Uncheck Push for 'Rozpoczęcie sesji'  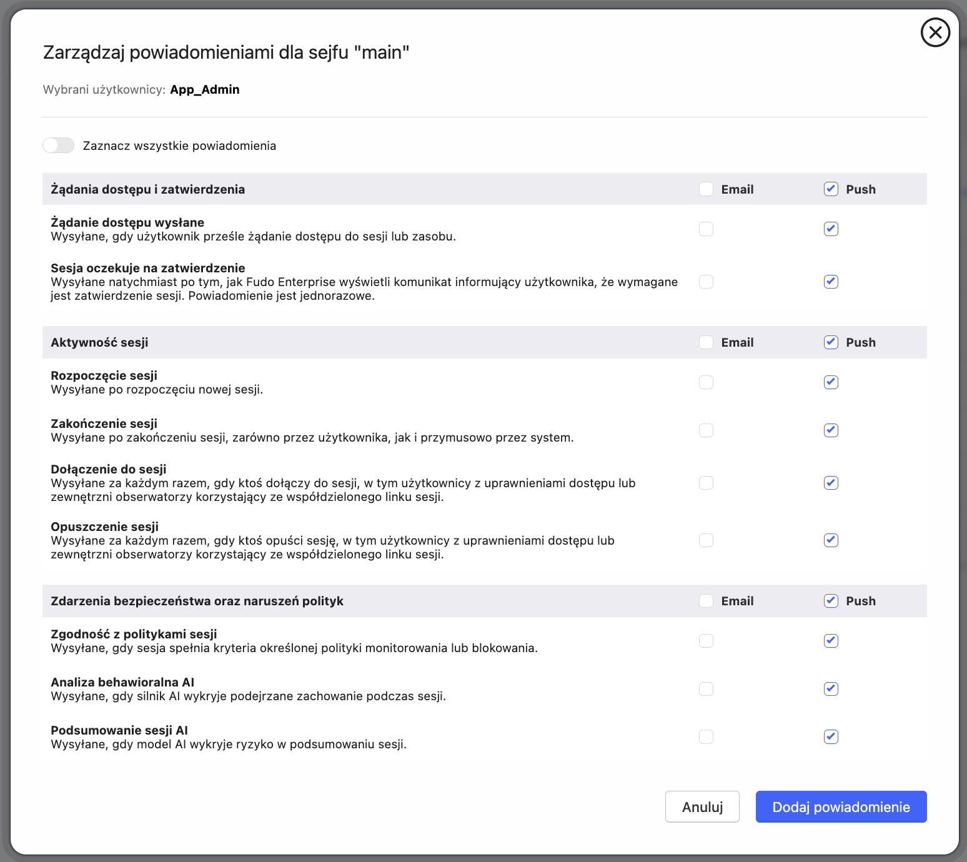[x=831, y=382]
